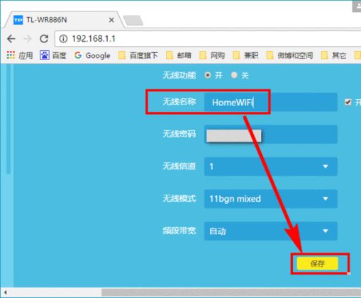Viewport: 361px width, 298px height.
Task: Expand the 无线信道 channel dropdown
Action: (x=271, y=166)
